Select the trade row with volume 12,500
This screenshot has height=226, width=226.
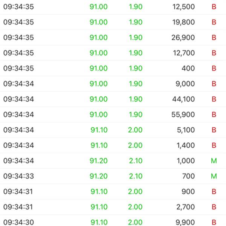[x=113, y=7]
